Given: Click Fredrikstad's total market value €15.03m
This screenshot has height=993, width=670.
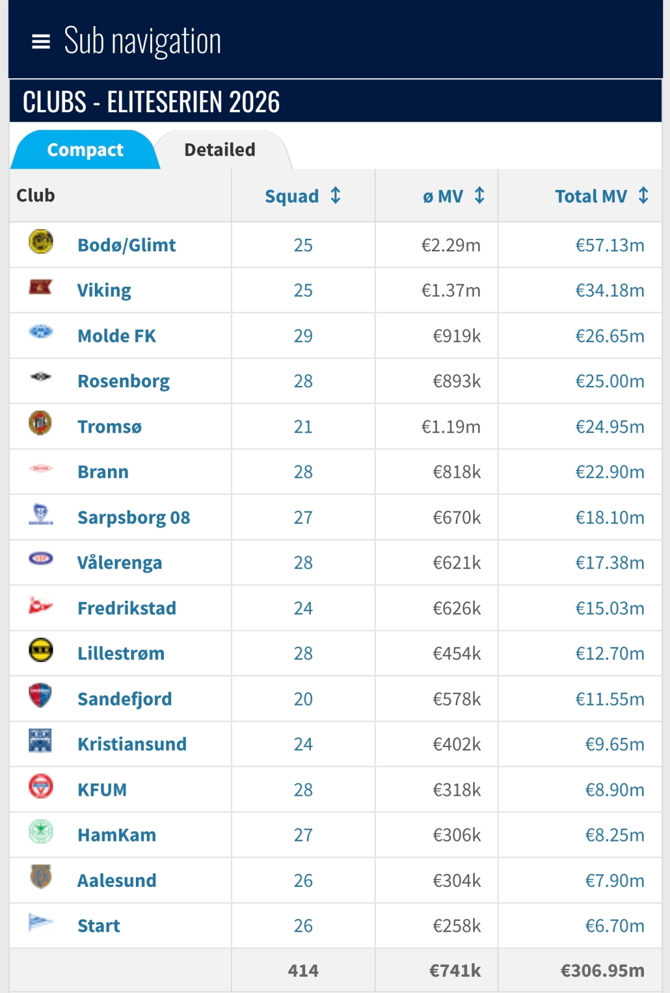Looking at the screenshot, I should click(x=609, y=608).
